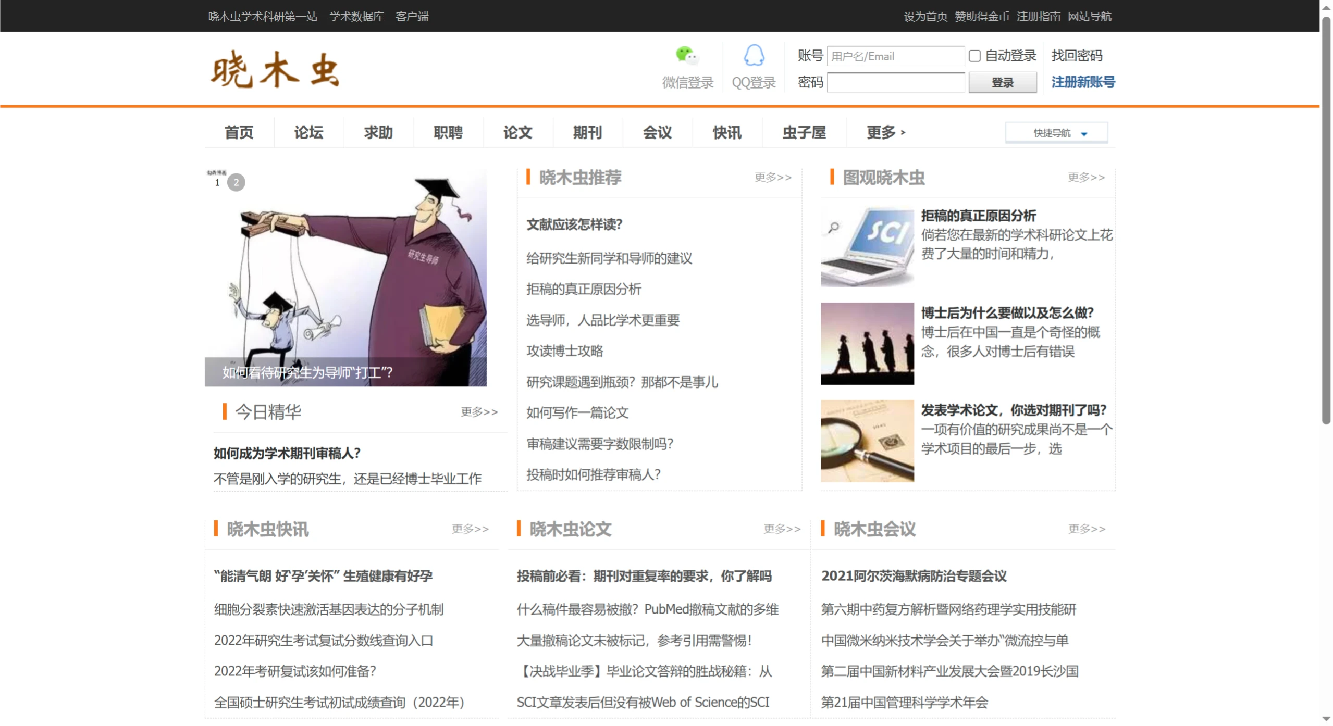Open 审稿建议需要字数限制吗? article

[600, 444]
